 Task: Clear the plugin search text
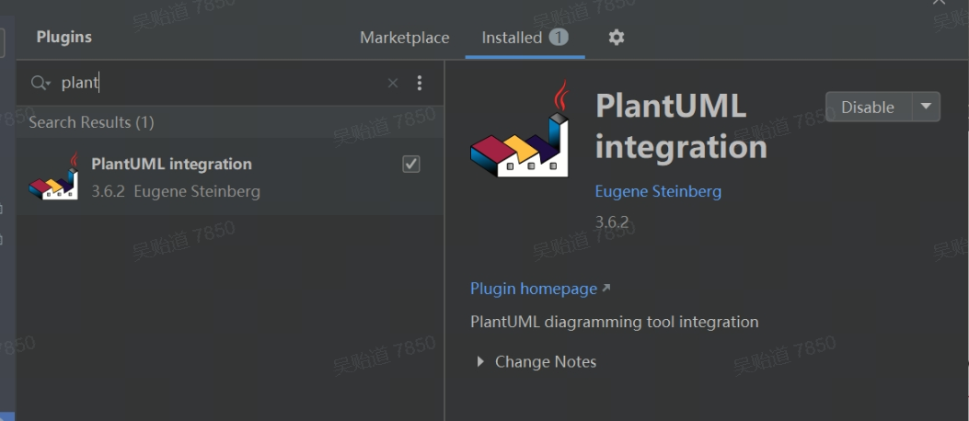click(393, 83)
